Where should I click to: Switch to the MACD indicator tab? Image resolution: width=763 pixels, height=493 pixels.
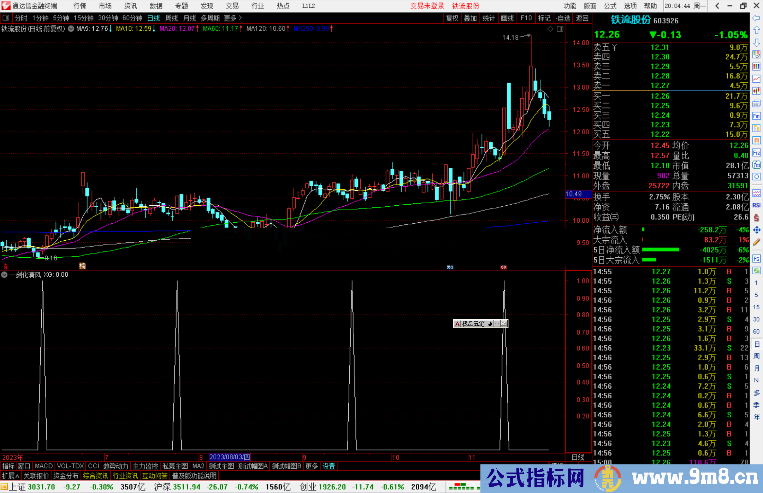click(43, 466)
